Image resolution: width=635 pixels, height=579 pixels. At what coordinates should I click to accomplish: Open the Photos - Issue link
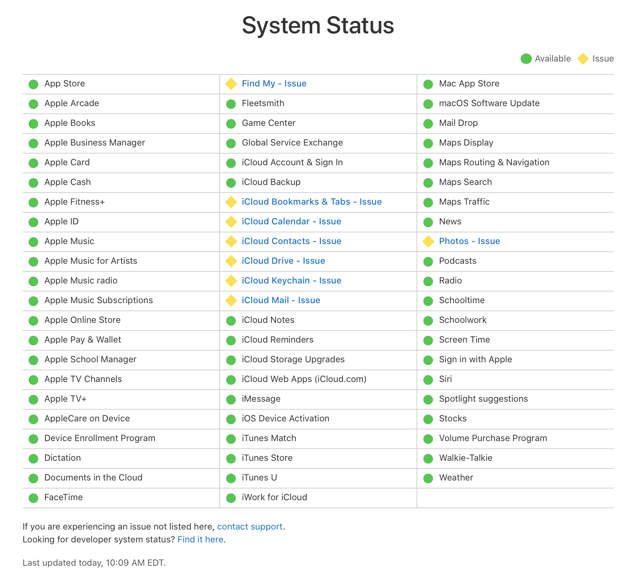click(x=469, y=241)
